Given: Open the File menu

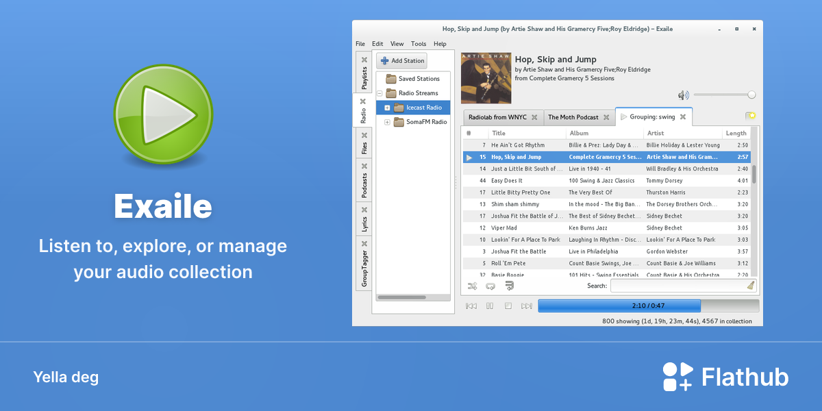Looking at the screenshot, I should click(x=360, y=44).
